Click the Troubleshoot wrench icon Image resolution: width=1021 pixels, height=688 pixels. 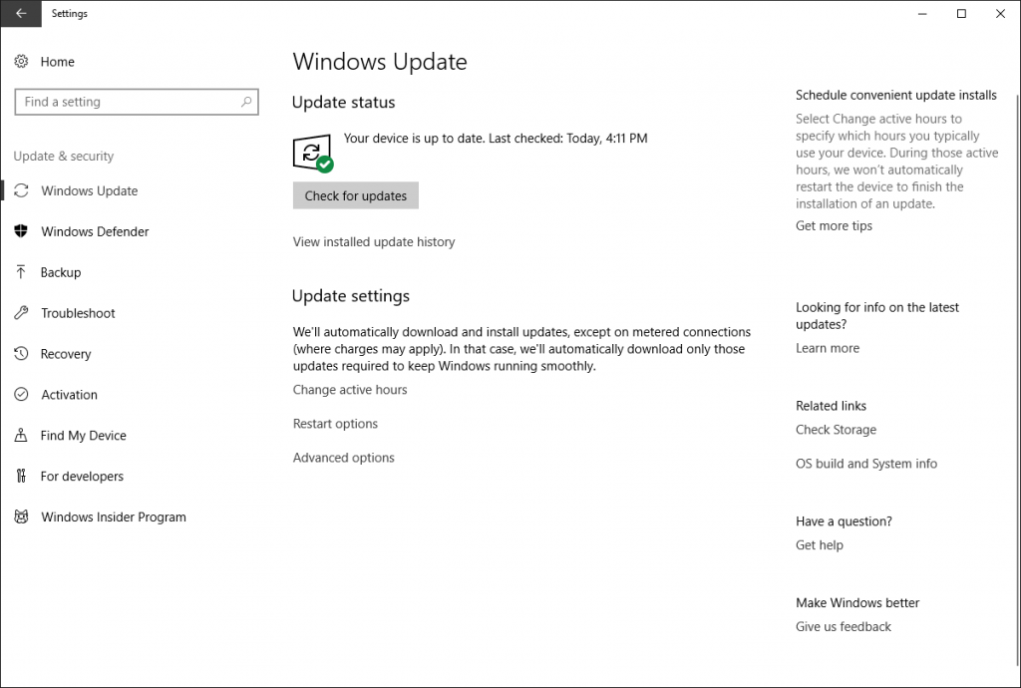click(22, 313)
